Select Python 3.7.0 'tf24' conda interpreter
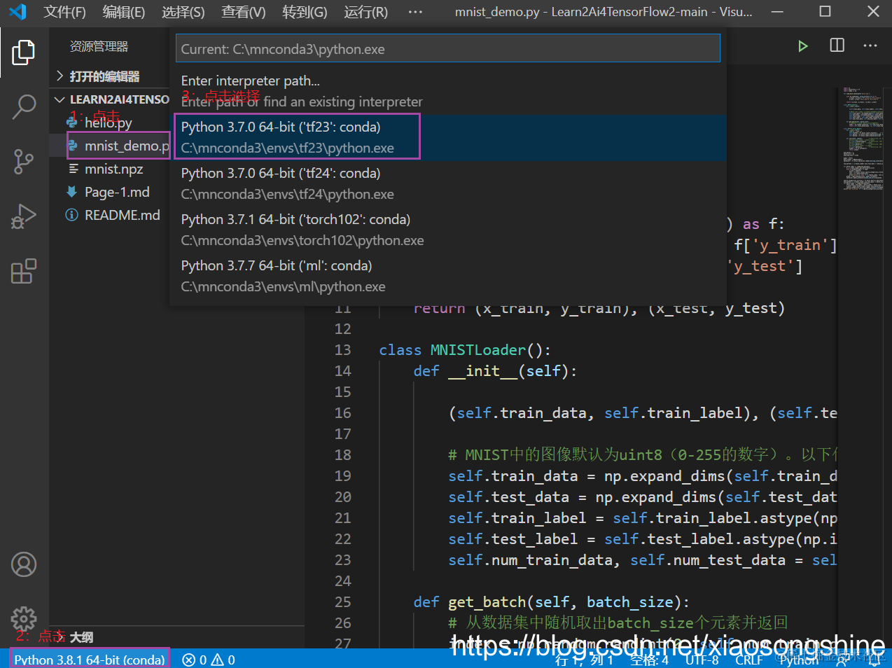This screenshot has height=668, width=892. [x=447, y=183]
